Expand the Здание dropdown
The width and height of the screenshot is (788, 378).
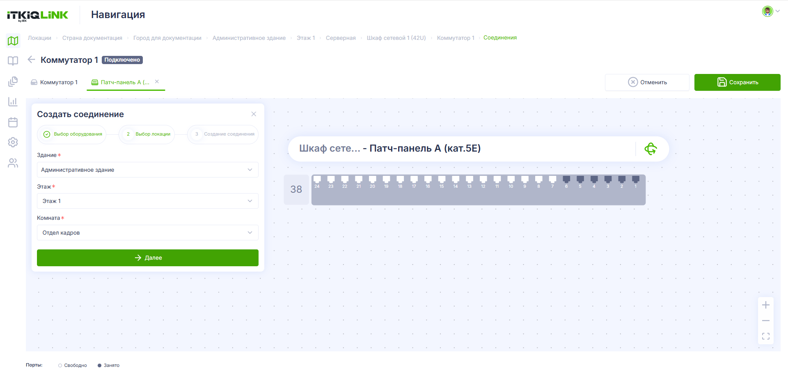pyautogui.click(x=148, y=170)
